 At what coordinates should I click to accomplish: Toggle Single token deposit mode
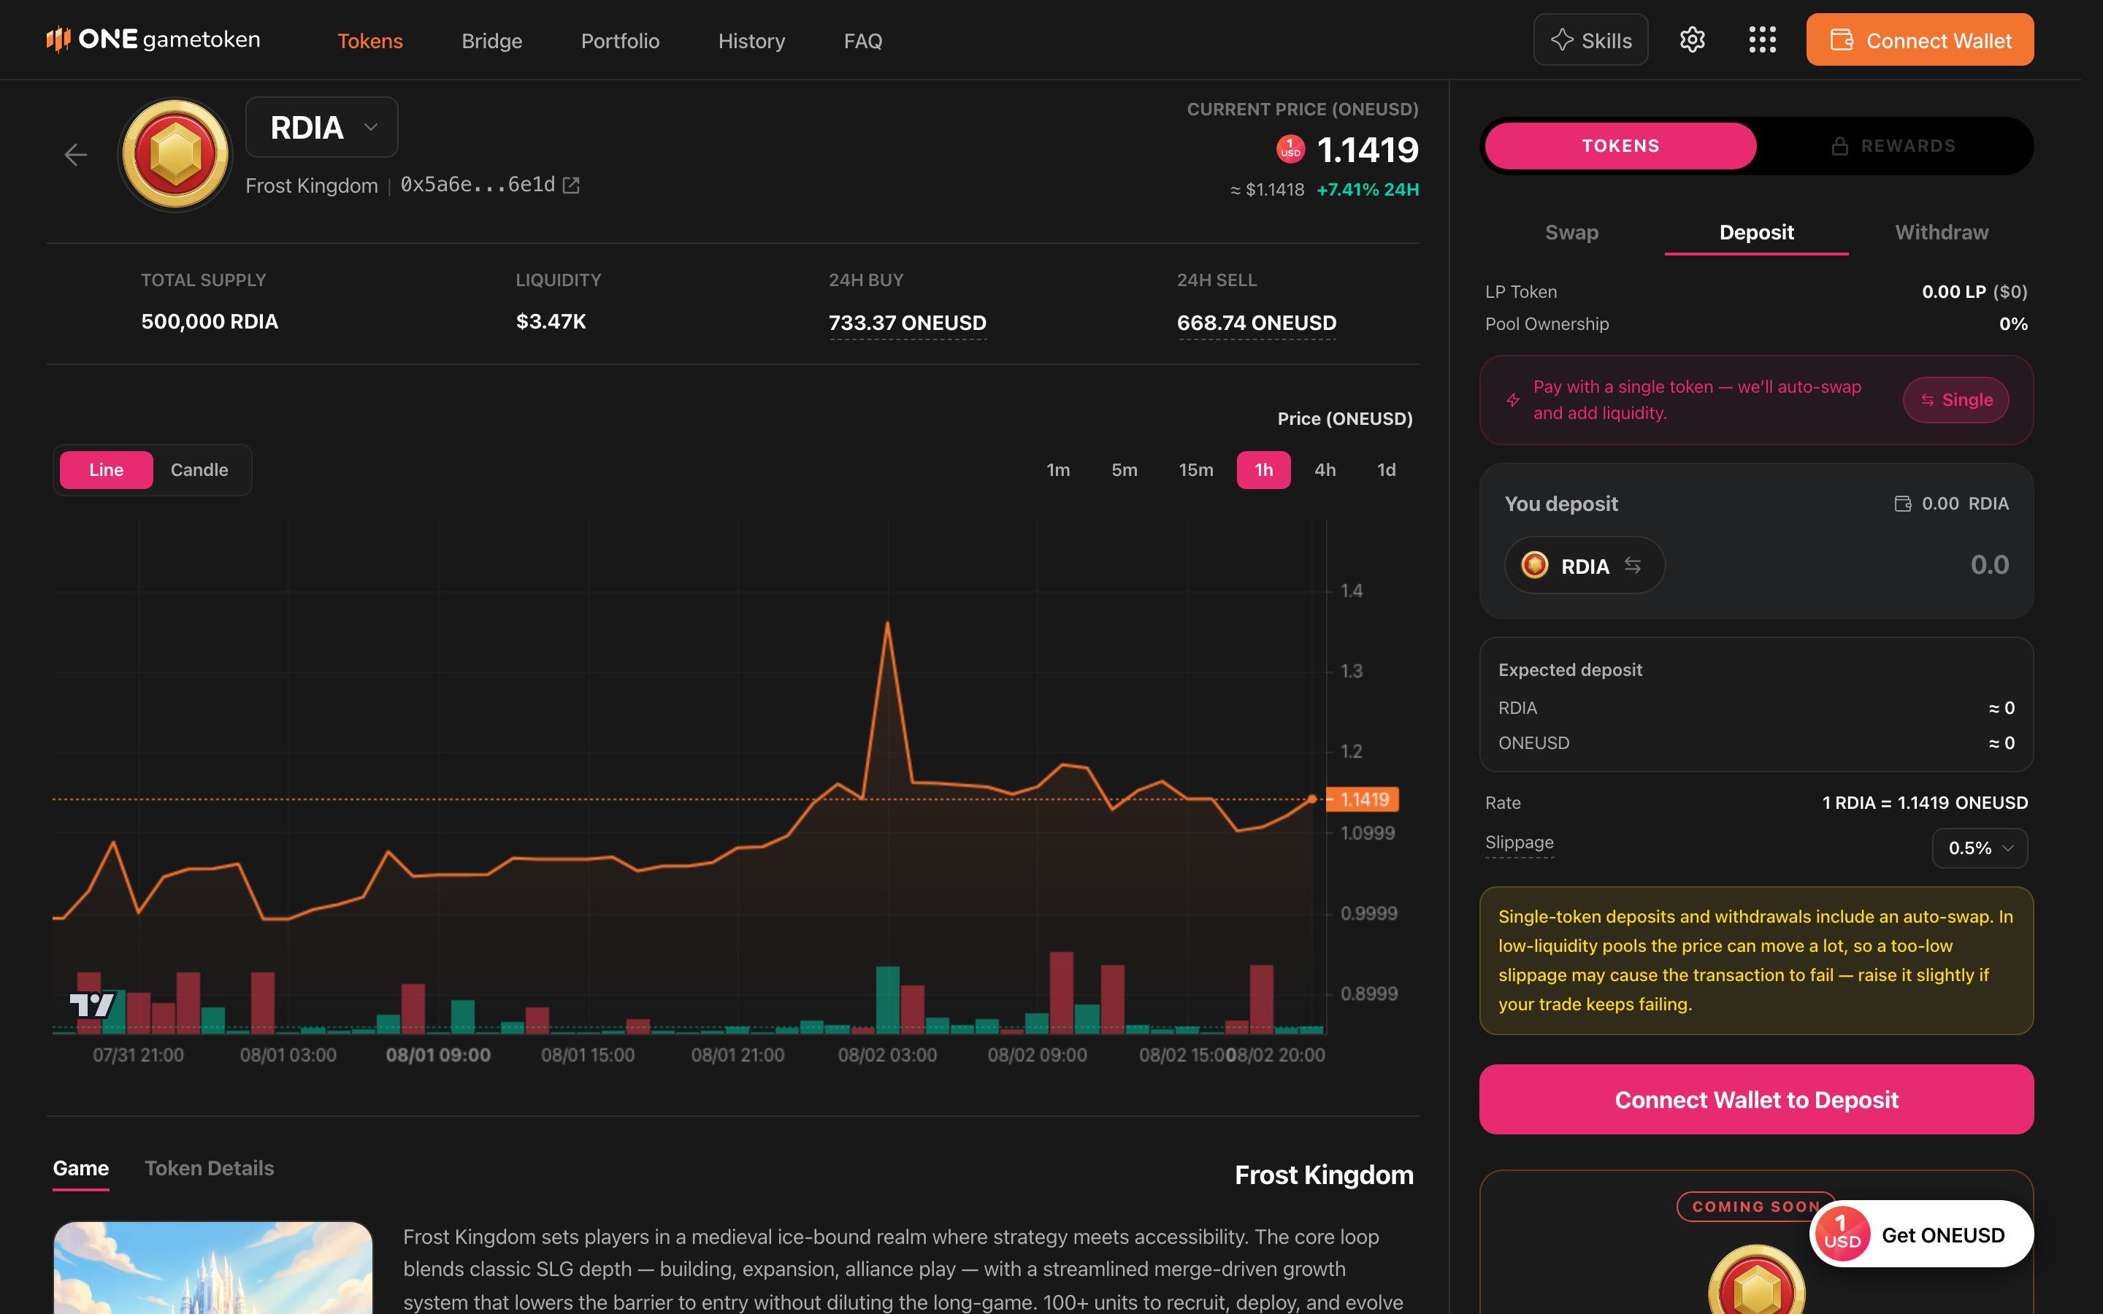[1955, 400]
